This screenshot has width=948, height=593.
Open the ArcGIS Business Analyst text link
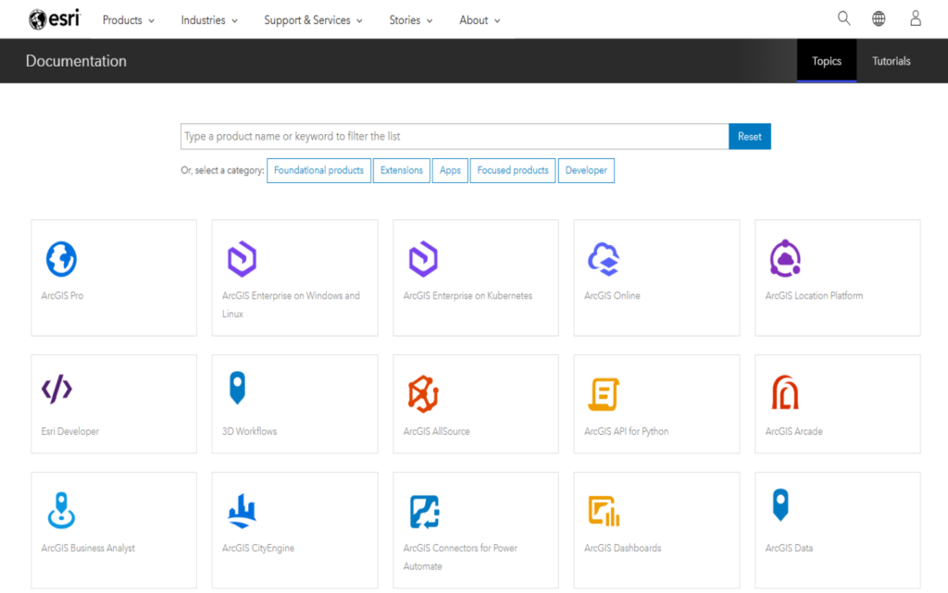point(88,548)
